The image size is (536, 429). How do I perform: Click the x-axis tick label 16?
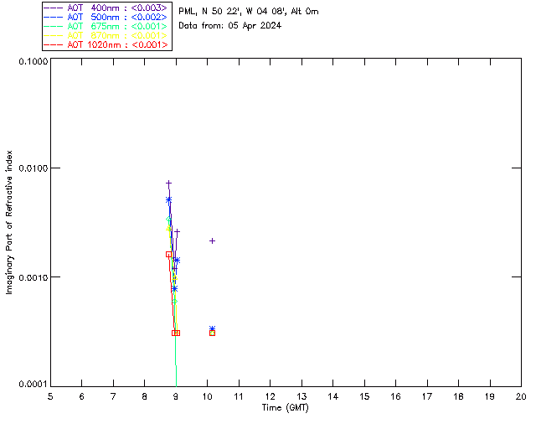396,396
